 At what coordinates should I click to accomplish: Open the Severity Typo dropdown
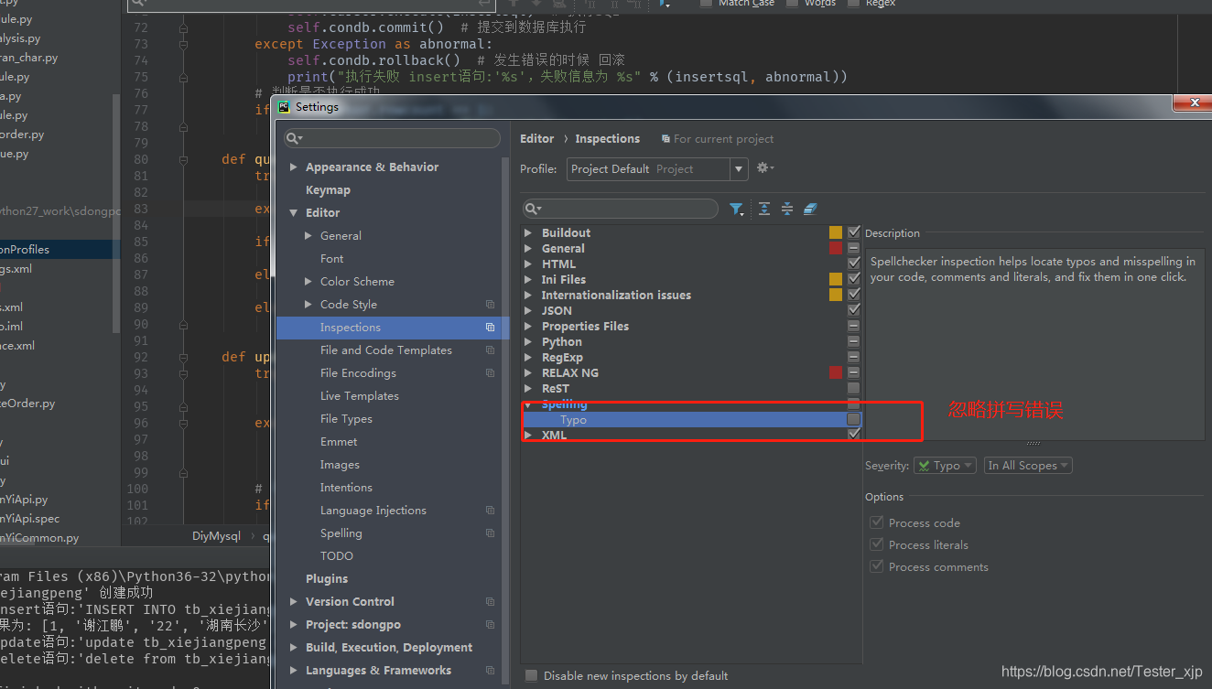point(945,466)
